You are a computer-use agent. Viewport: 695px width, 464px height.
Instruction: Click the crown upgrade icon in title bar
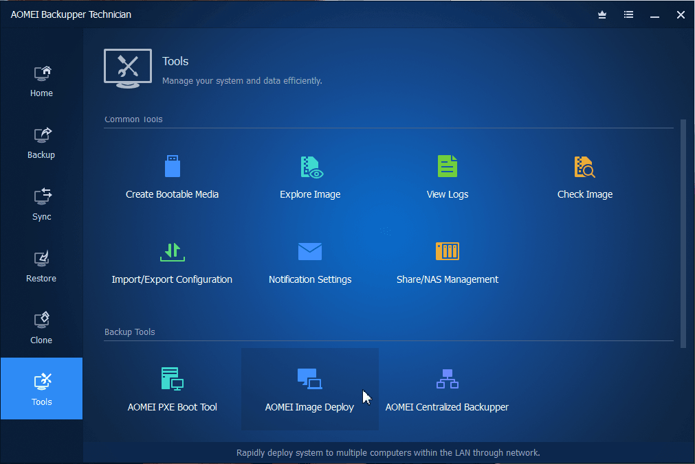point(602,14)
